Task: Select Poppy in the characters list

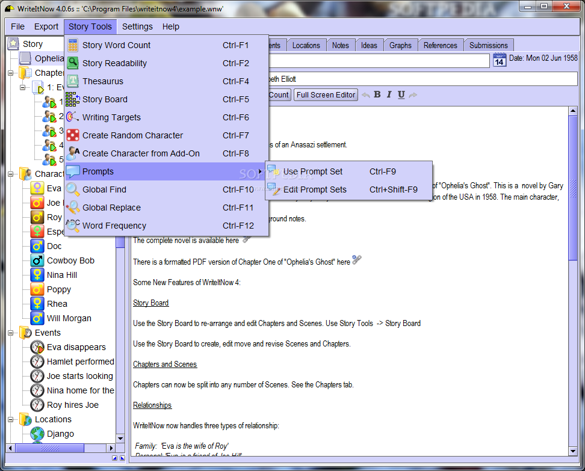Action: point(58,289)
